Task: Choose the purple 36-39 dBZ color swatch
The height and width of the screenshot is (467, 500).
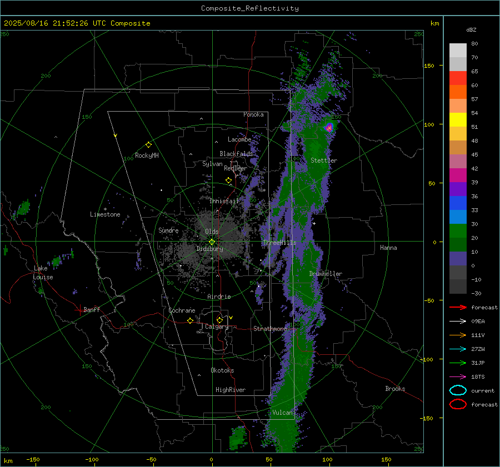Action: 458,189
